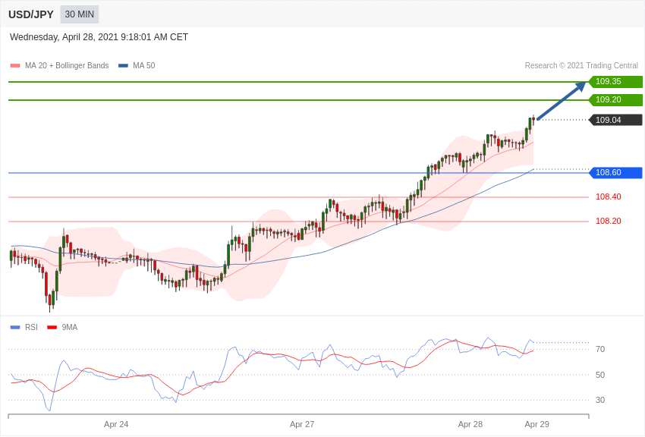Click the chart timestamp text

click(x=99, y=37)
